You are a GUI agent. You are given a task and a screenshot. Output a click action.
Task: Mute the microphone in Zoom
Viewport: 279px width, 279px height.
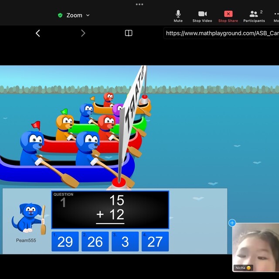click(x=178, y=17)
